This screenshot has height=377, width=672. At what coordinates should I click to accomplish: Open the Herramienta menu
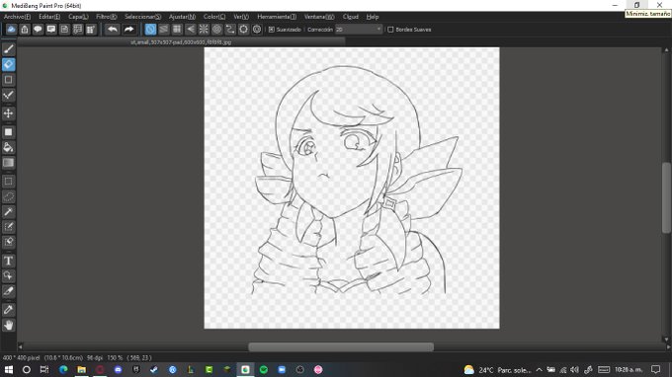277,17
